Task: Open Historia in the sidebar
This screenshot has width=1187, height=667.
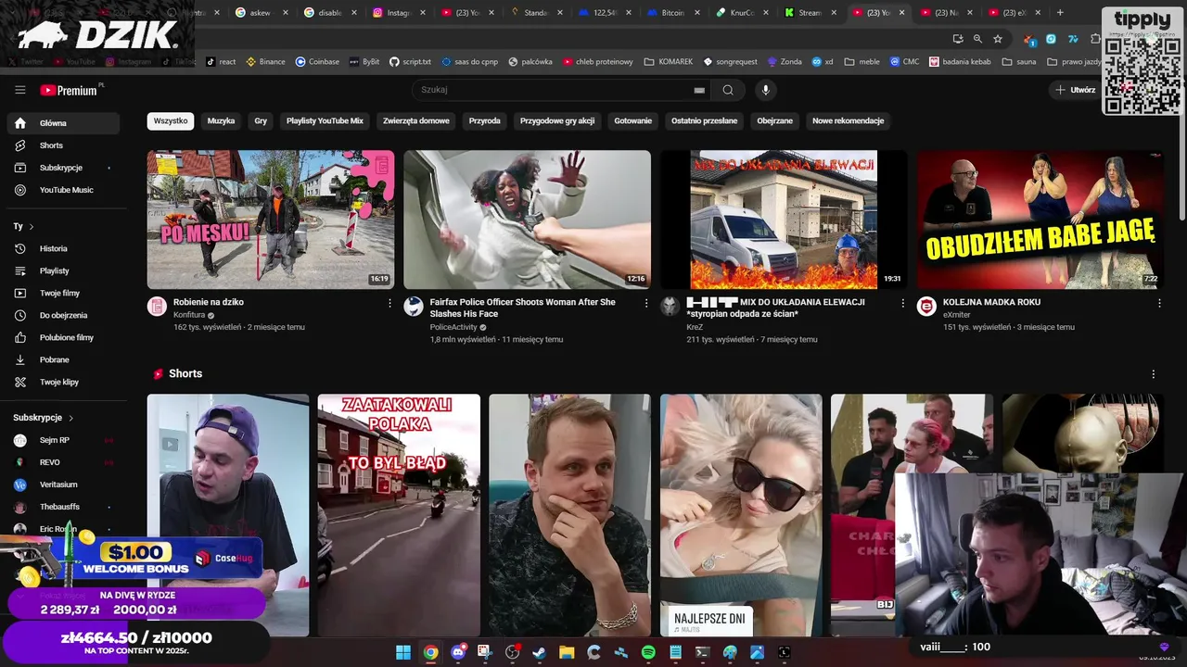Action: click(63, 248)
